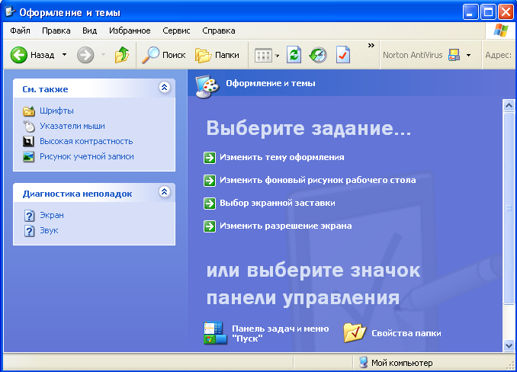Click arrow icon for Изменить фоновый рисунок
Screen dimensions: 517x372
210,180
